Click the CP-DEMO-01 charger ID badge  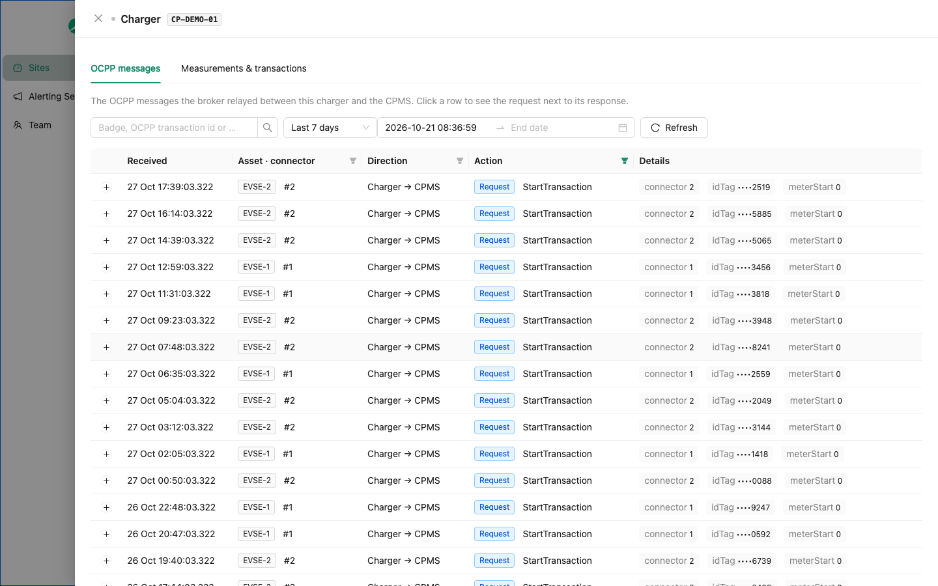pos(195,20)
